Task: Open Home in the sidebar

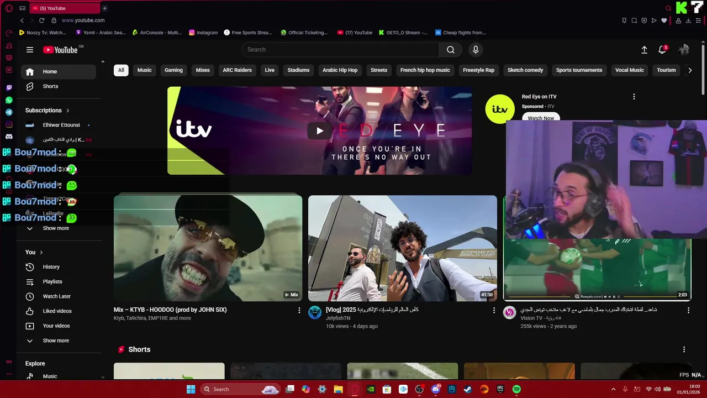Action: click(59, 71)
